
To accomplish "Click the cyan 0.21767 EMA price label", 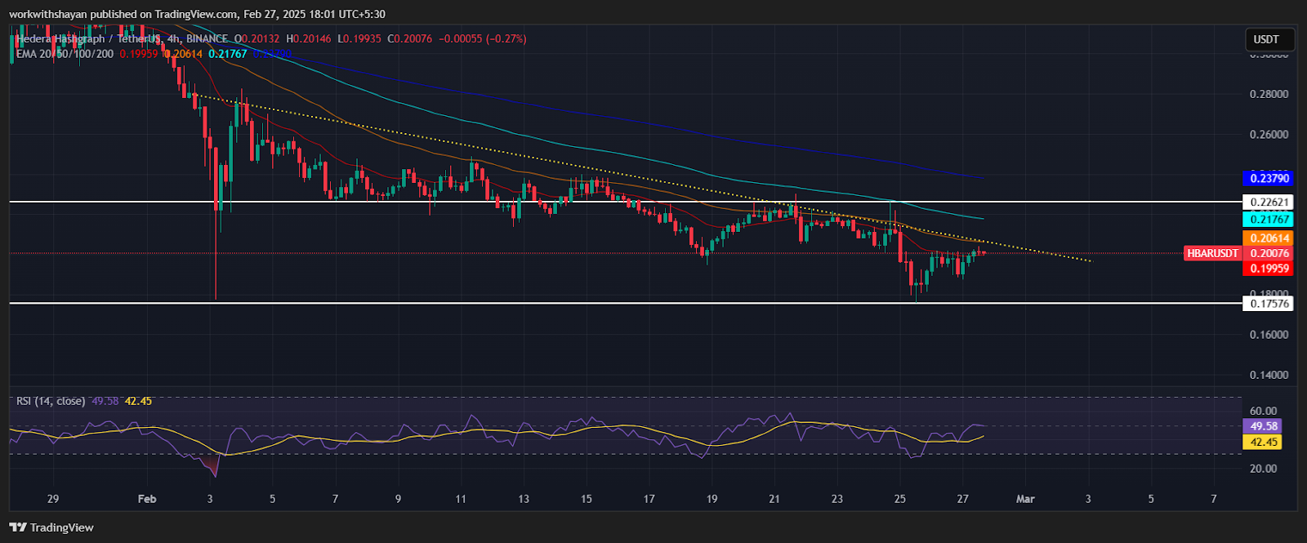I will tap(1269, 219).
